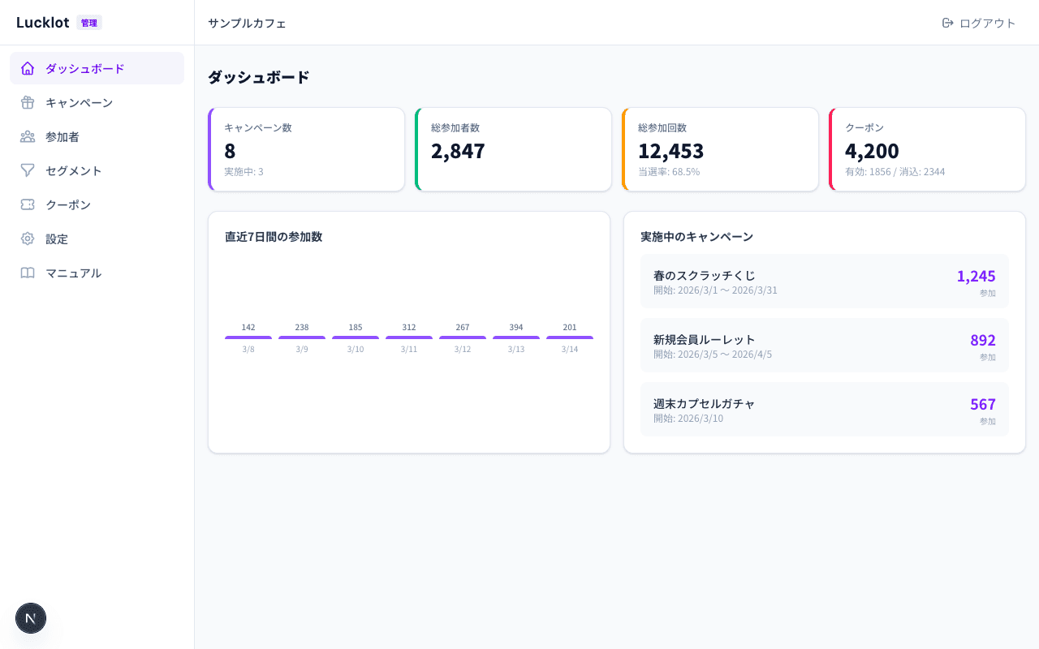
Task: Click the ログアウト link
Action: 987,23
